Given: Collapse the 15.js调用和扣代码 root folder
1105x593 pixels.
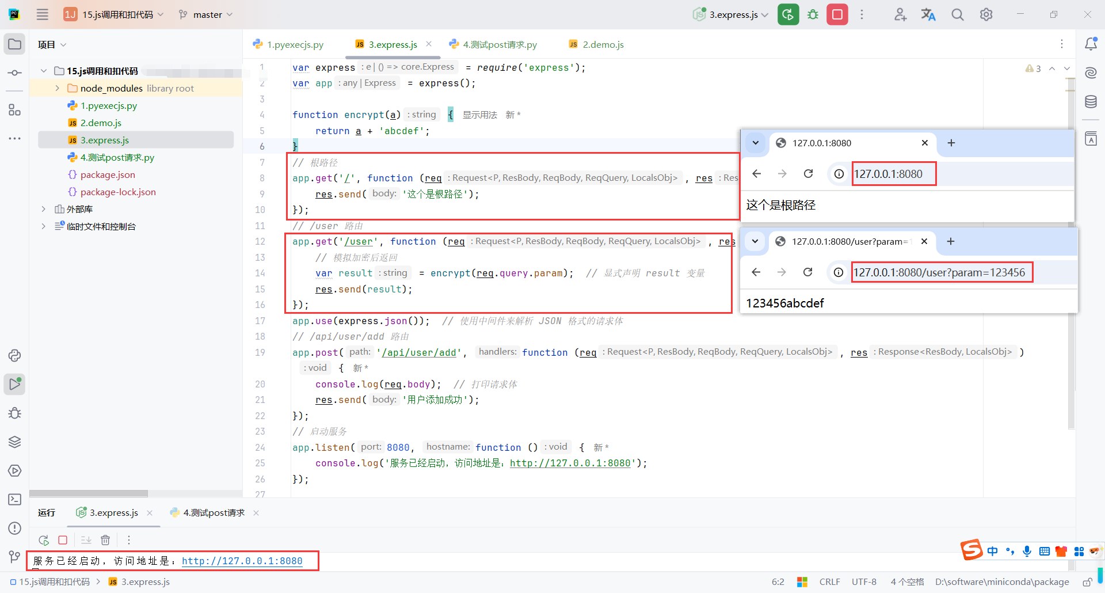Looking at the screenshot, I should point(44,71).
